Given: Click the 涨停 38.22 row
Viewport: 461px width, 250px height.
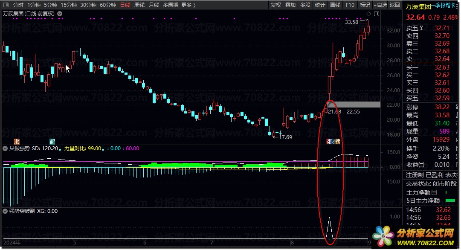Looking at the screenshot, I should click(431, 107).
